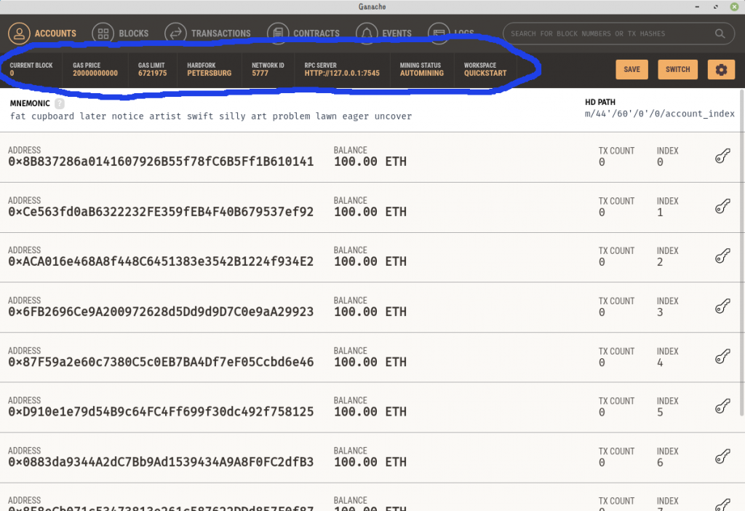
Task: Click the Accounts person icon
Action: [x=19, y=33]
